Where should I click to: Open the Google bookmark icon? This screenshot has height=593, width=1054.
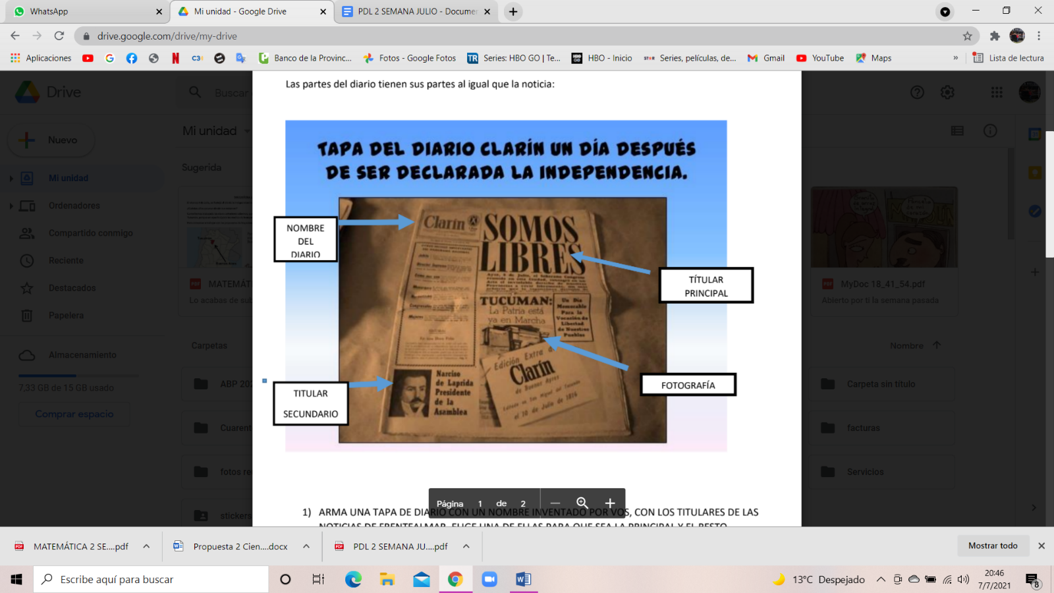pyautogui.click(x=109, y=58)
